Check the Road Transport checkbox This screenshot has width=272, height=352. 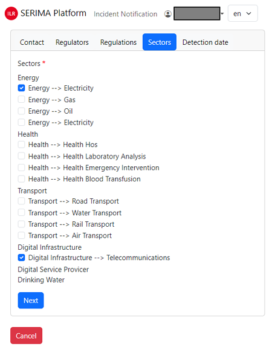pyautogui.click(x=22, y=201)
